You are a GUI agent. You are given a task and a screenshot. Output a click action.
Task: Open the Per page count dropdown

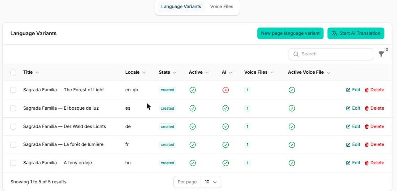211,182
